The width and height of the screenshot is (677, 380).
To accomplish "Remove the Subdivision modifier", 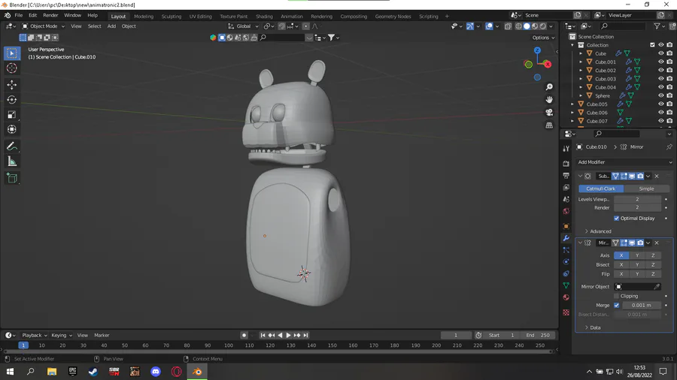I will coord(657,176).
